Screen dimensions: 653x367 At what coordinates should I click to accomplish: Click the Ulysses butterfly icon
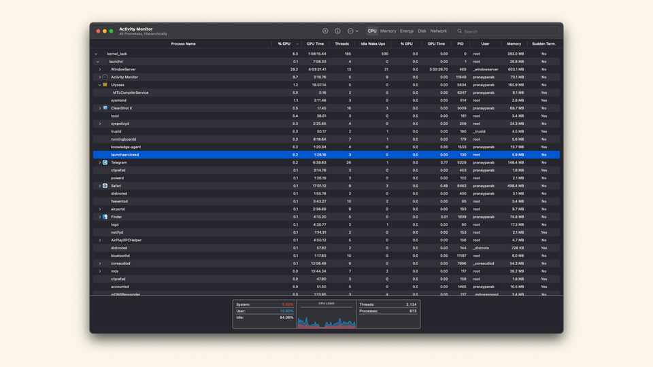coord(105,84)
